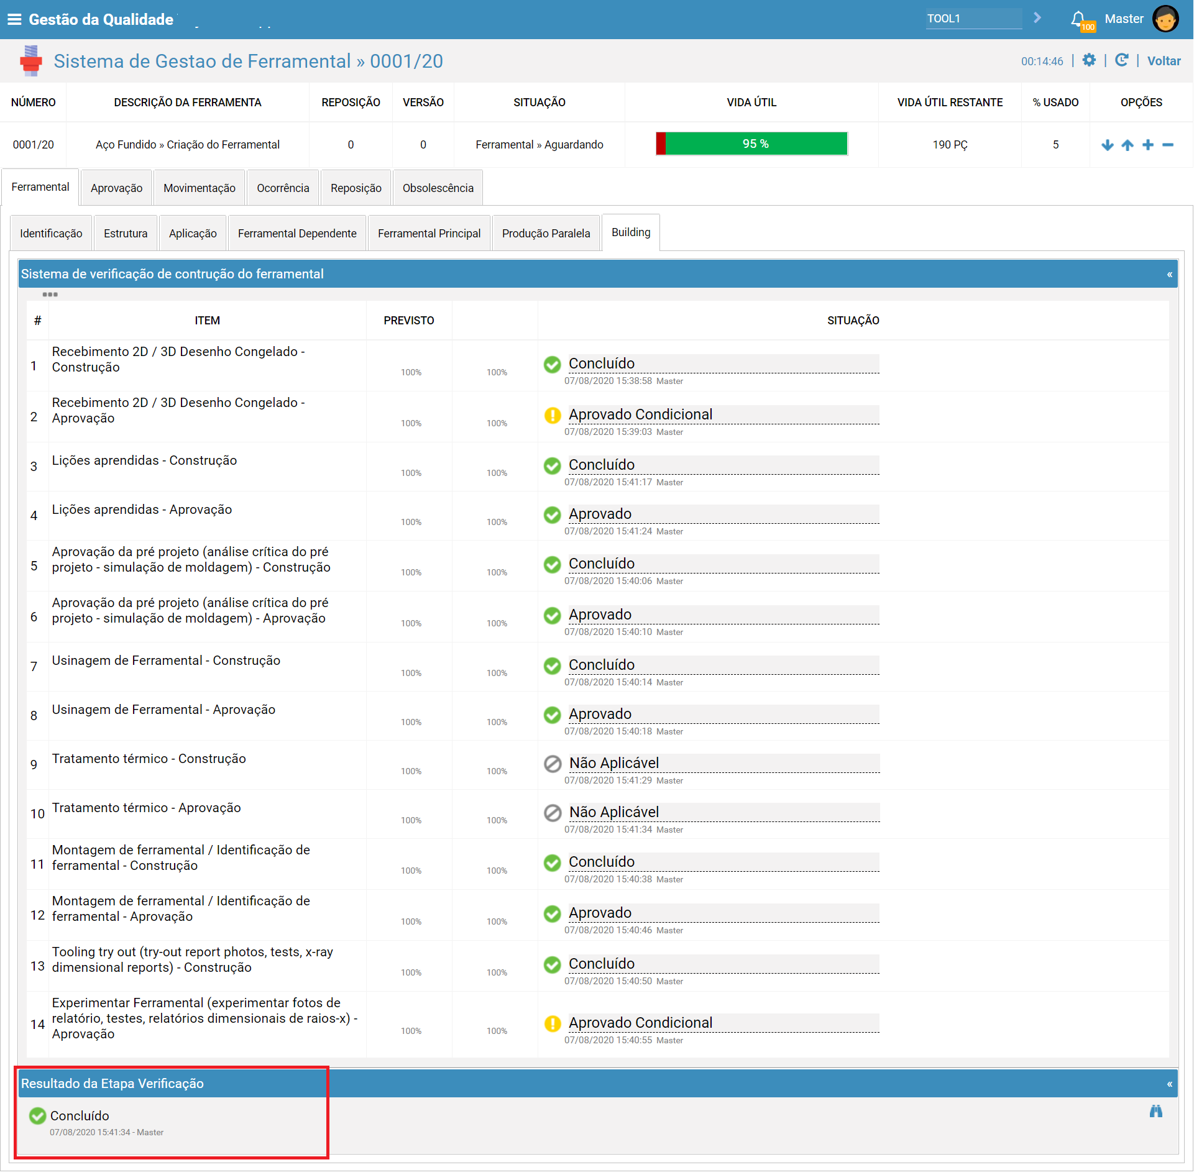The height and width of the screenshot is (1175, 1194).
Task: Open the settings gear icon
Action: pos(1089,60)
